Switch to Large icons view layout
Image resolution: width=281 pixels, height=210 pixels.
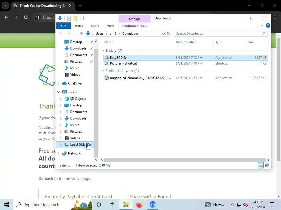[x=267, y=165]
